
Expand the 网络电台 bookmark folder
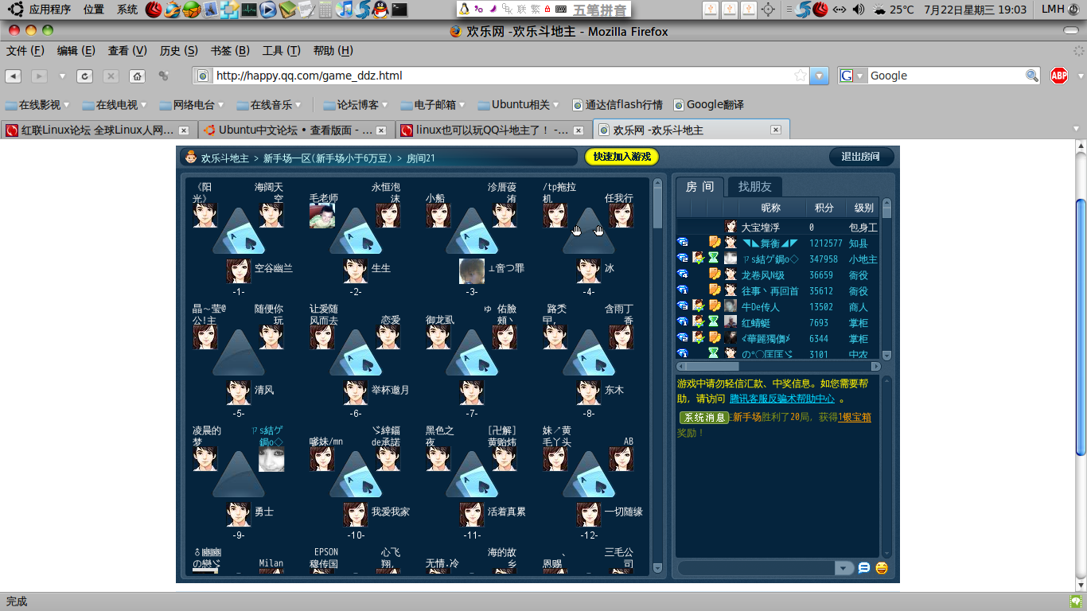click(192, 104)
